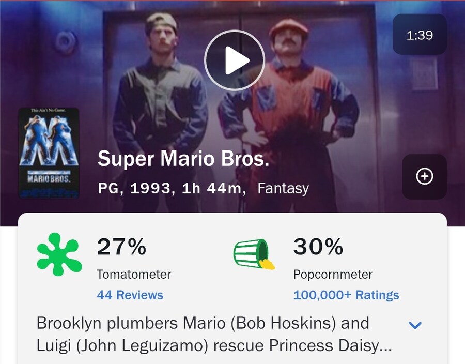The image size is (465, 364).
Task: Click the spilled popcorn bucket icon
Action: coord(253,254)
